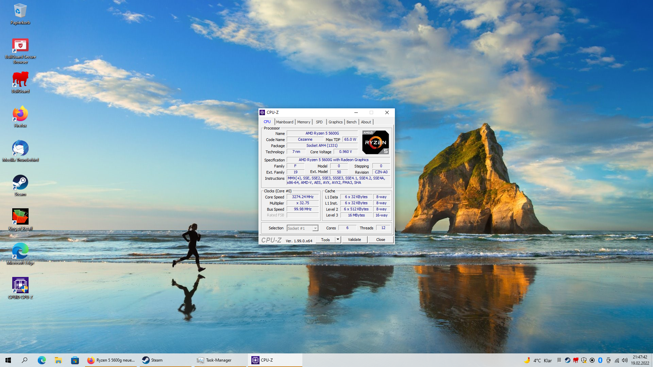Click the Tools button
Screen dimensions: 653x367
coord(325,240)
